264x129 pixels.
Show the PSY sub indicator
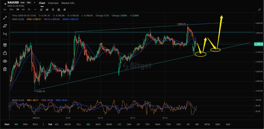147,124
